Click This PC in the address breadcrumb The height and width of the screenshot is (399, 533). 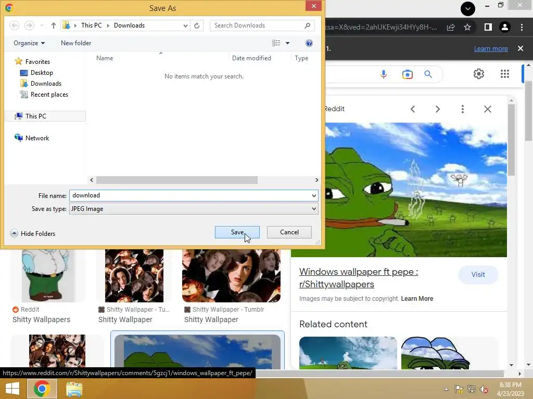pos(92,25)
